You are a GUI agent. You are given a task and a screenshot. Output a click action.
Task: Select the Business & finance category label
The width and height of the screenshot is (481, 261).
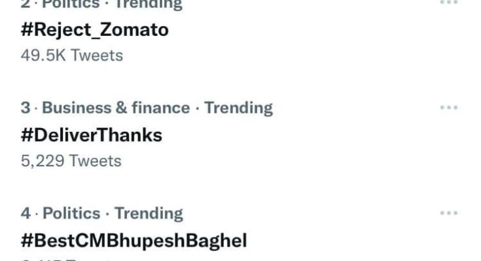pos(116,108)
